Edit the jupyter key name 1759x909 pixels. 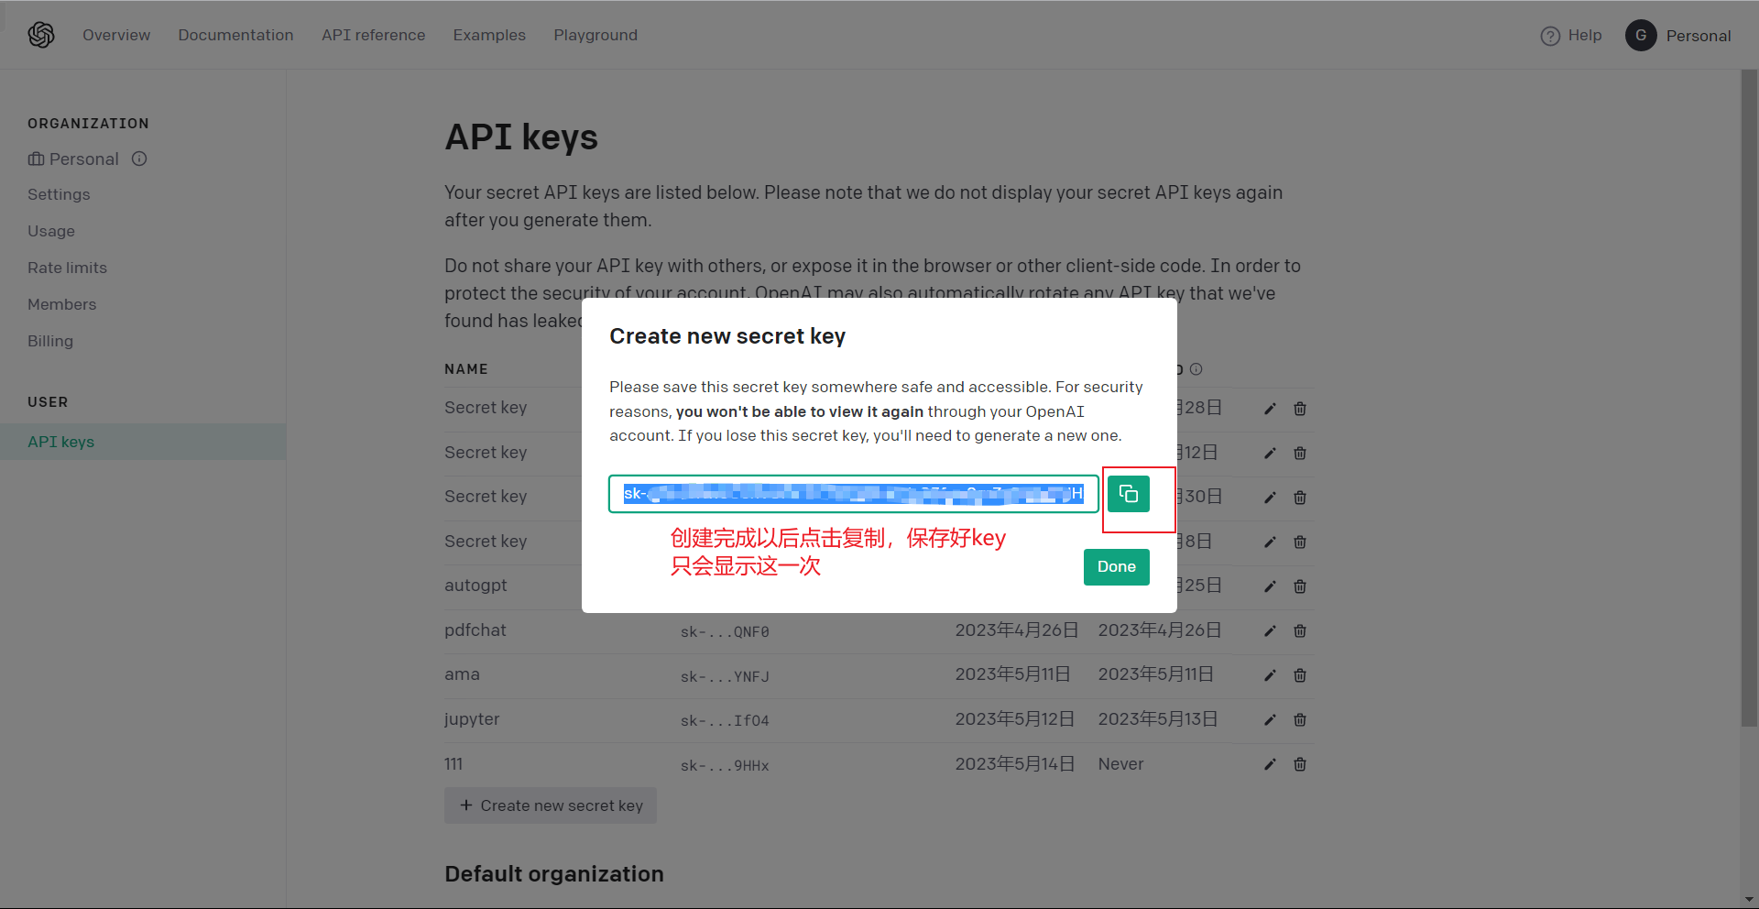(x=1270, y=720)
